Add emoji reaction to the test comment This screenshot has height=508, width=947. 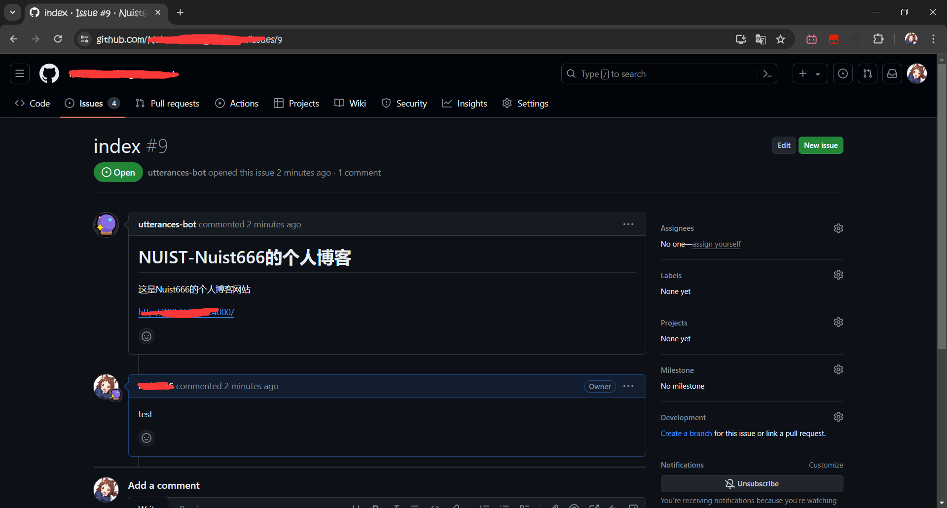coord(146,438)
